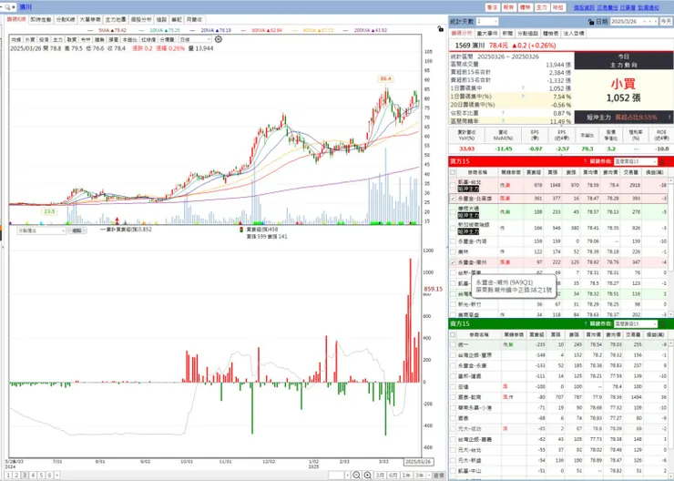Switch to the 主力地圖 tab
This screenshot has height=481, width=674.
(115, 19)
